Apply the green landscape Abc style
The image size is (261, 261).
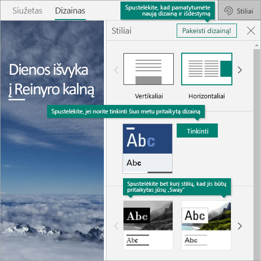(206, 225)
